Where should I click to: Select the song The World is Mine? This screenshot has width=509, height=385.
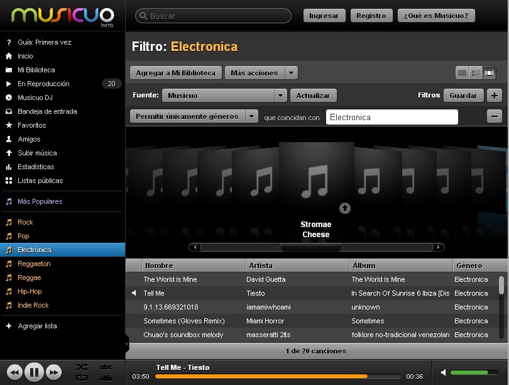[312, 279]
